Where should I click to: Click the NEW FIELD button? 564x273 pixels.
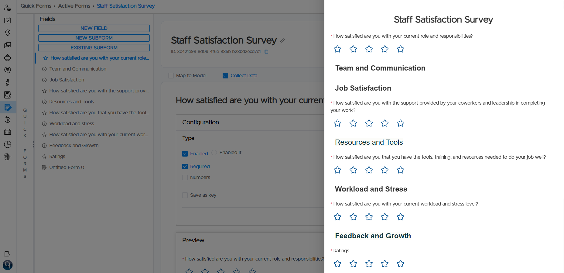(x=94, y=28)
